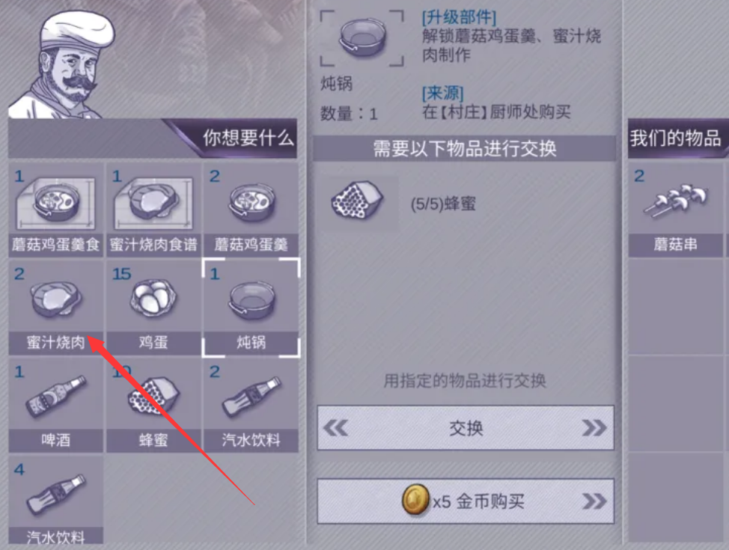Choose the 啤酒 beer bottle item
The width and height of the screenshot is (729, 550).
pos(56,405)
